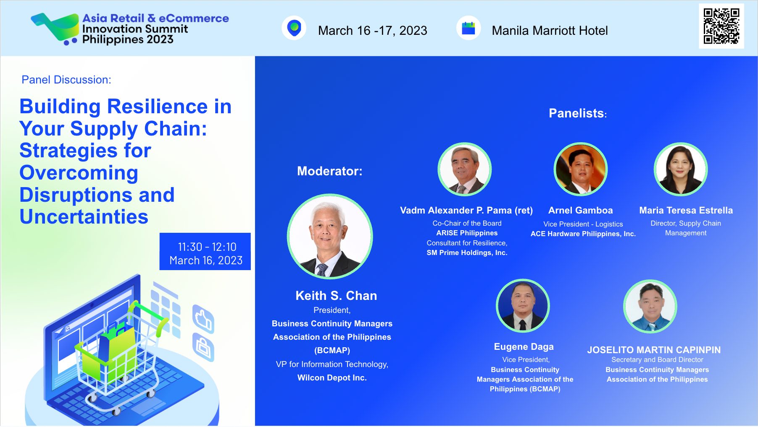Viewport: 758px width, 427px height.
Task: Select Keith S. Chan's moderator photo
Action: click(330, 237)
